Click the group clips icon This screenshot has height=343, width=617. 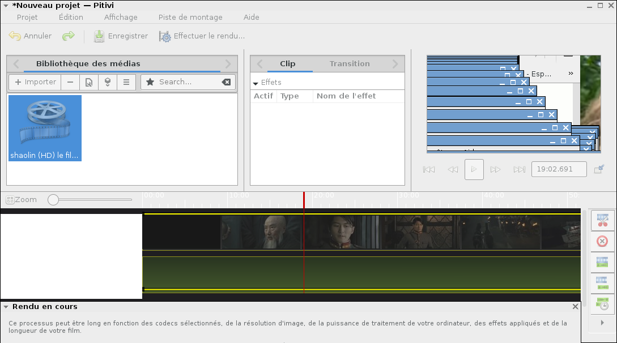[602, 262]
